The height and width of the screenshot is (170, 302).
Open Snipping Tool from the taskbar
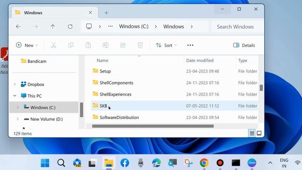click(188, 163)
